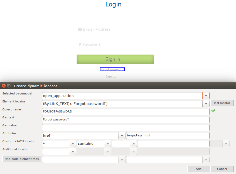Click the Custom XPATH value text field
The height and width of the screenshot is (174, 236).
[174, 144]
